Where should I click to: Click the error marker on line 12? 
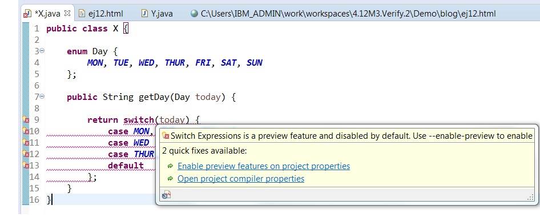pyautogui.click(x=26, y=154)
